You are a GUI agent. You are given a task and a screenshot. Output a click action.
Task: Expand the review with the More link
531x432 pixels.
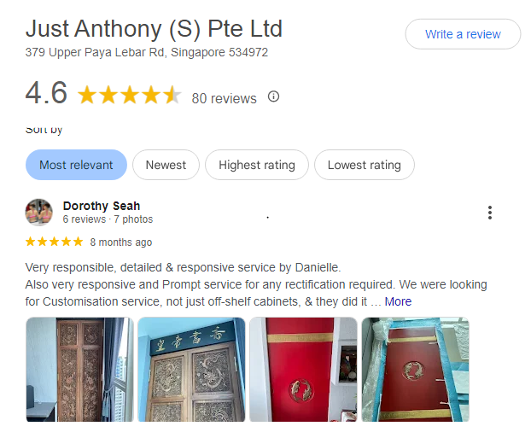[x=398, y=301]
